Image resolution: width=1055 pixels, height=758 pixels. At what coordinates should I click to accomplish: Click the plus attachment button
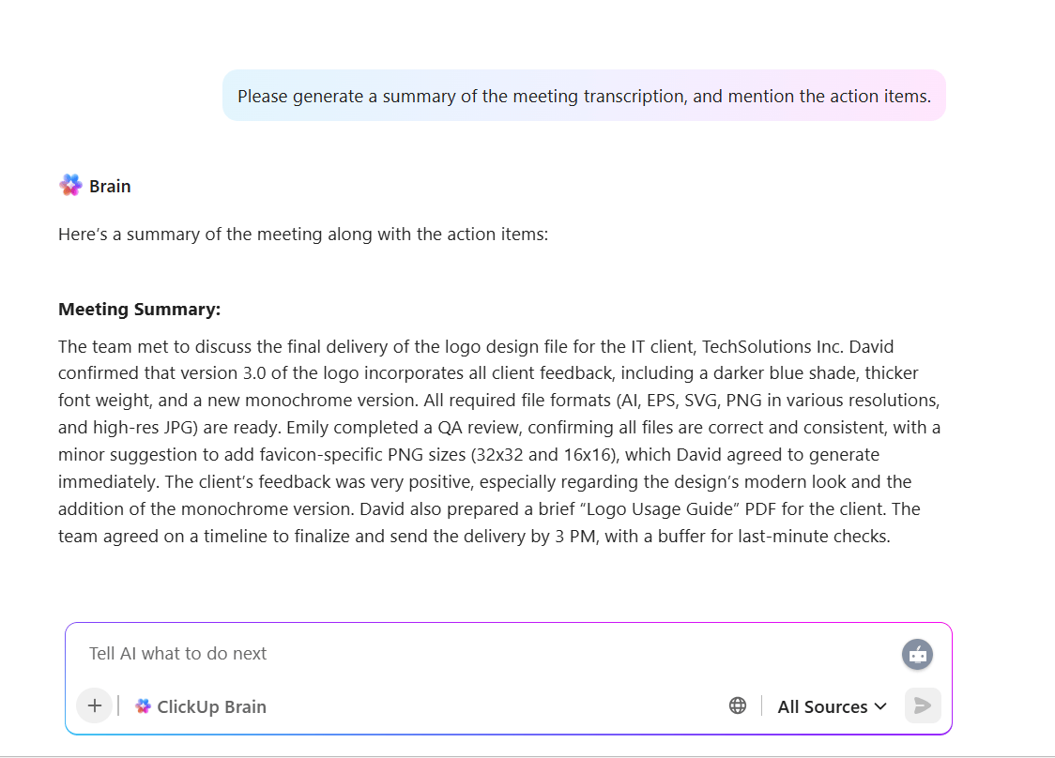[94, 706]
